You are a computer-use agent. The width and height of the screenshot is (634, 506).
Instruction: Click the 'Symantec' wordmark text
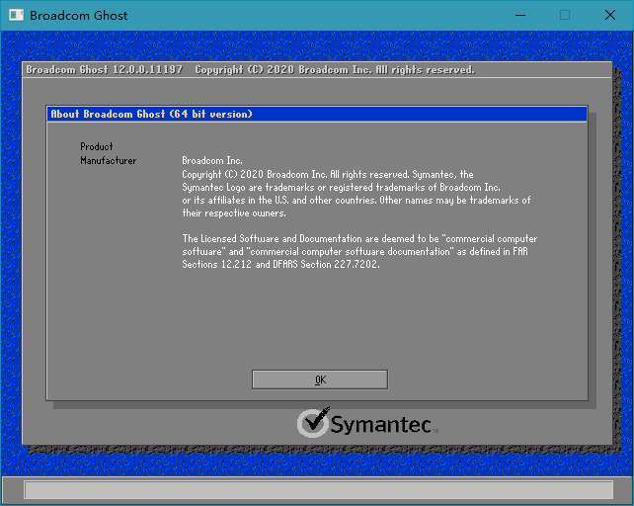(x=381, y=425)
